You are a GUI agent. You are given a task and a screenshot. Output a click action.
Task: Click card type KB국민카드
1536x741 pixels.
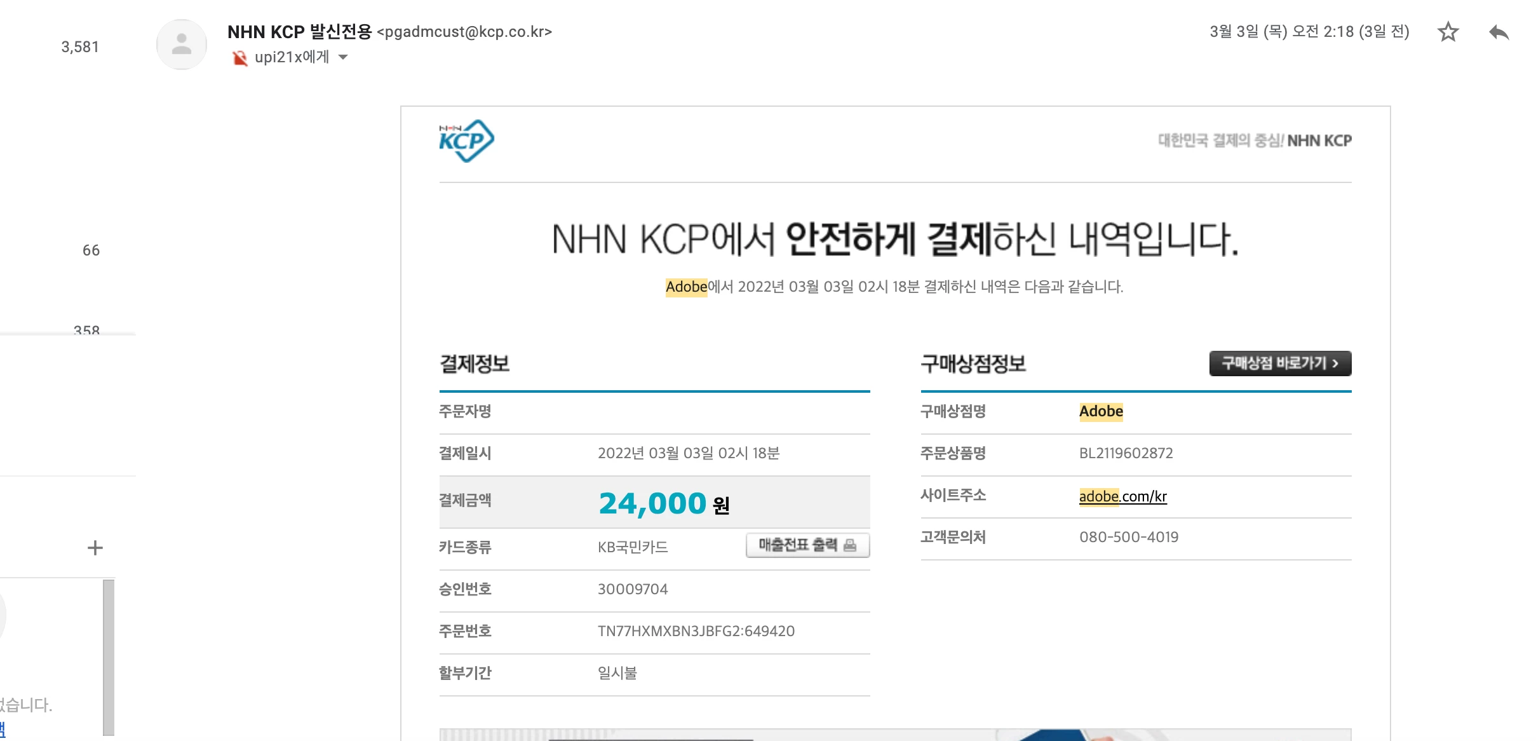click(x=633, y=547)
